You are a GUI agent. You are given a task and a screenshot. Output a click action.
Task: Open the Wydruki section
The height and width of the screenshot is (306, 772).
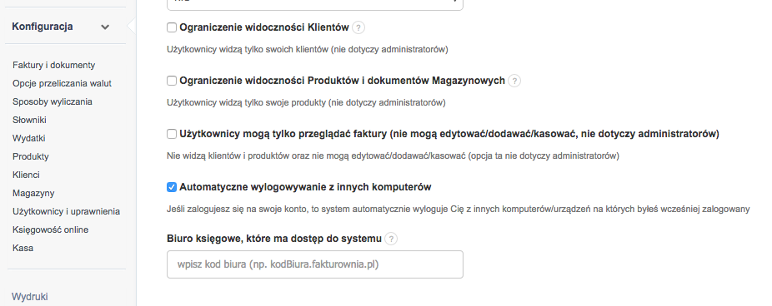[x=29, y=297]
